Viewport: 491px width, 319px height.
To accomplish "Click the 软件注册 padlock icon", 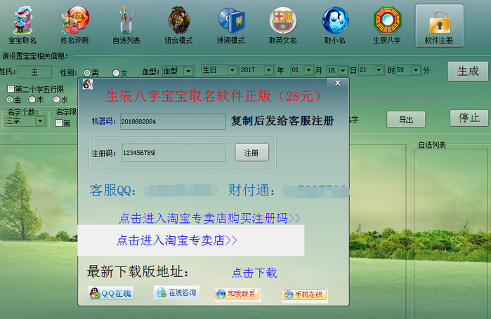I will pos(439,26).
